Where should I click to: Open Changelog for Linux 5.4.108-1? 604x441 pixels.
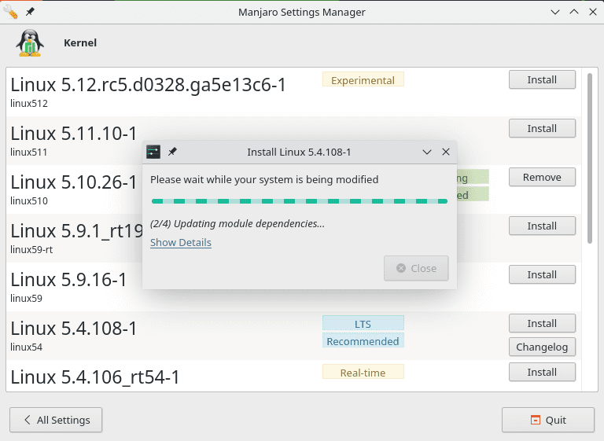point(542,347)
